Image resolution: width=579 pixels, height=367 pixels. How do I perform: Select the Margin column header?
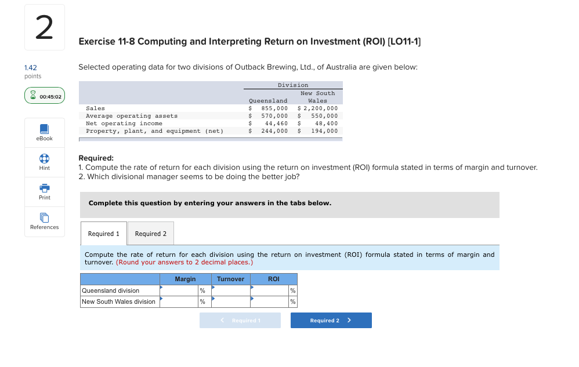[185, 279]
